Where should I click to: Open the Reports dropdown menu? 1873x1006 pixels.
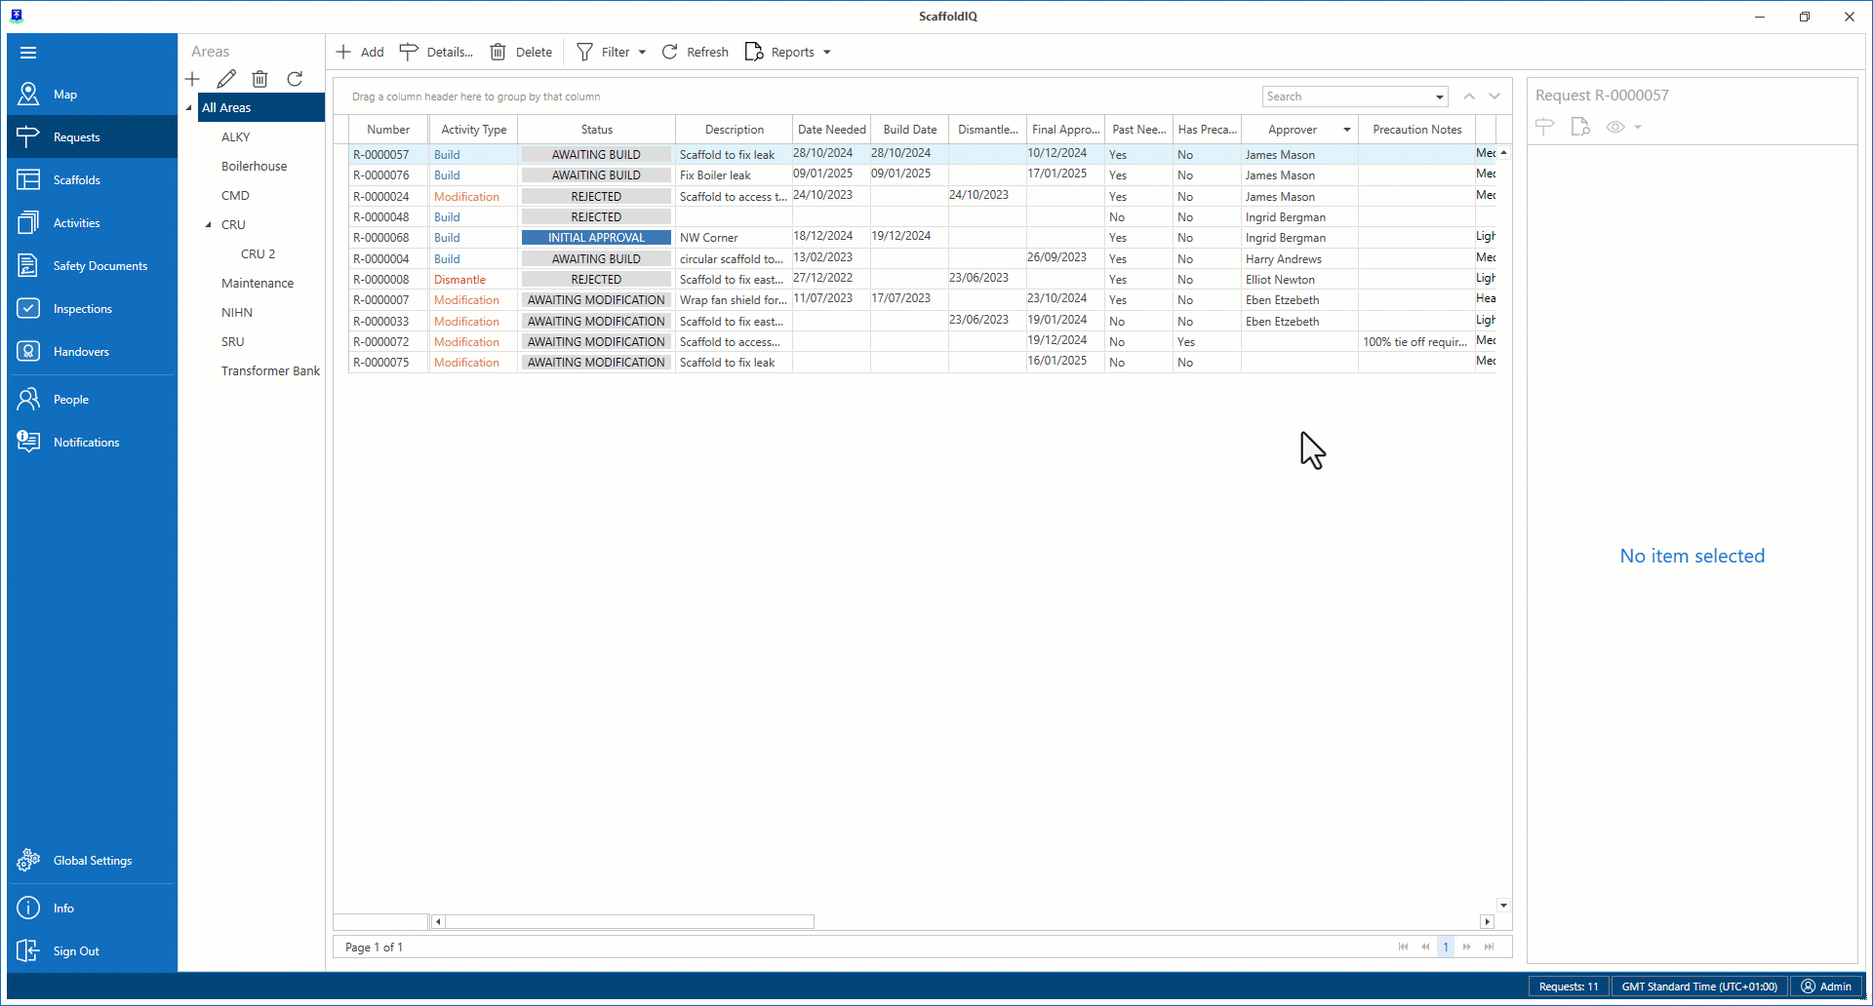[x=826, y=53]
